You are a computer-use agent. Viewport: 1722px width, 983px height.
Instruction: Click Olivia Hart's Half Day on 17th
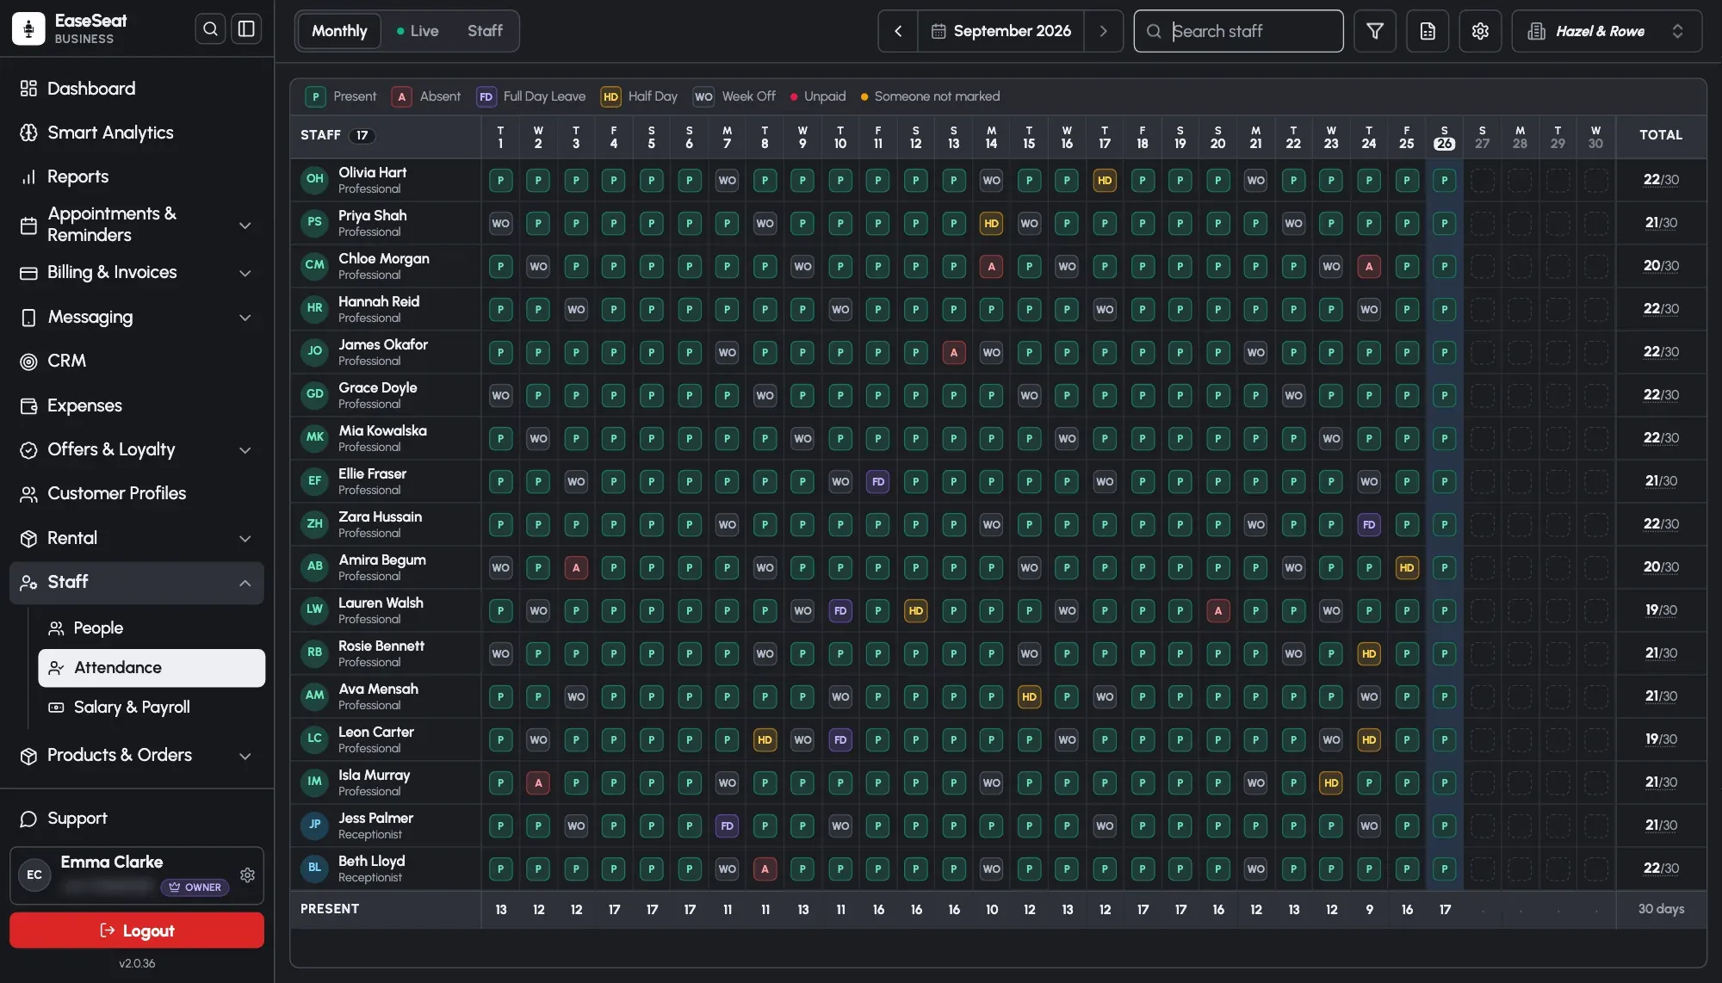pos(1105,180)
